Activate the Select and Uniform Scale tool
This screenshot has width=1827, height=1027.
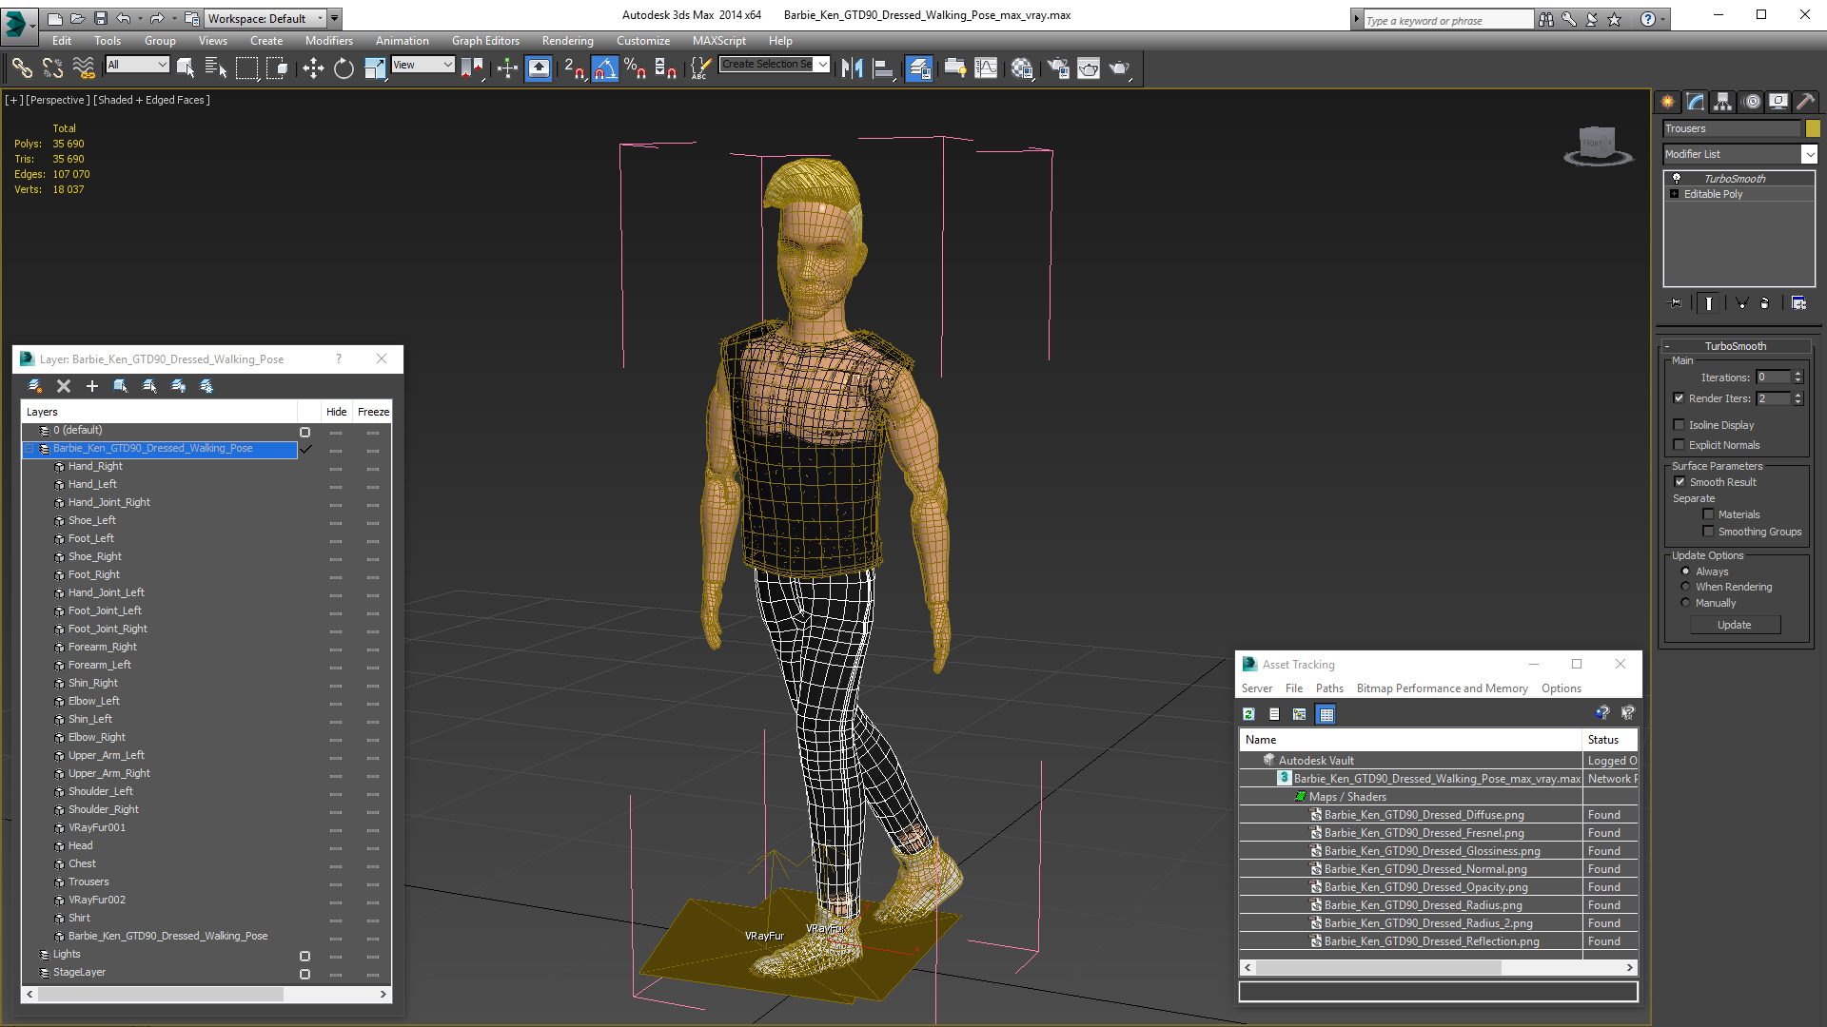click(x=375, y=68)
